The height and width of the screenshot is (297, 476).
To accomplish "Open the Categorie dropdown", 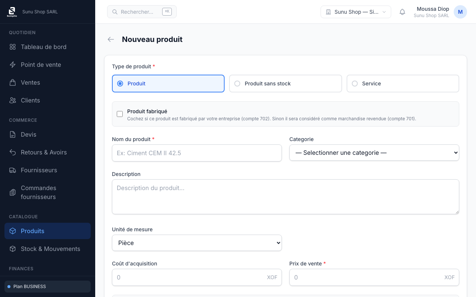I will [374, 153].
